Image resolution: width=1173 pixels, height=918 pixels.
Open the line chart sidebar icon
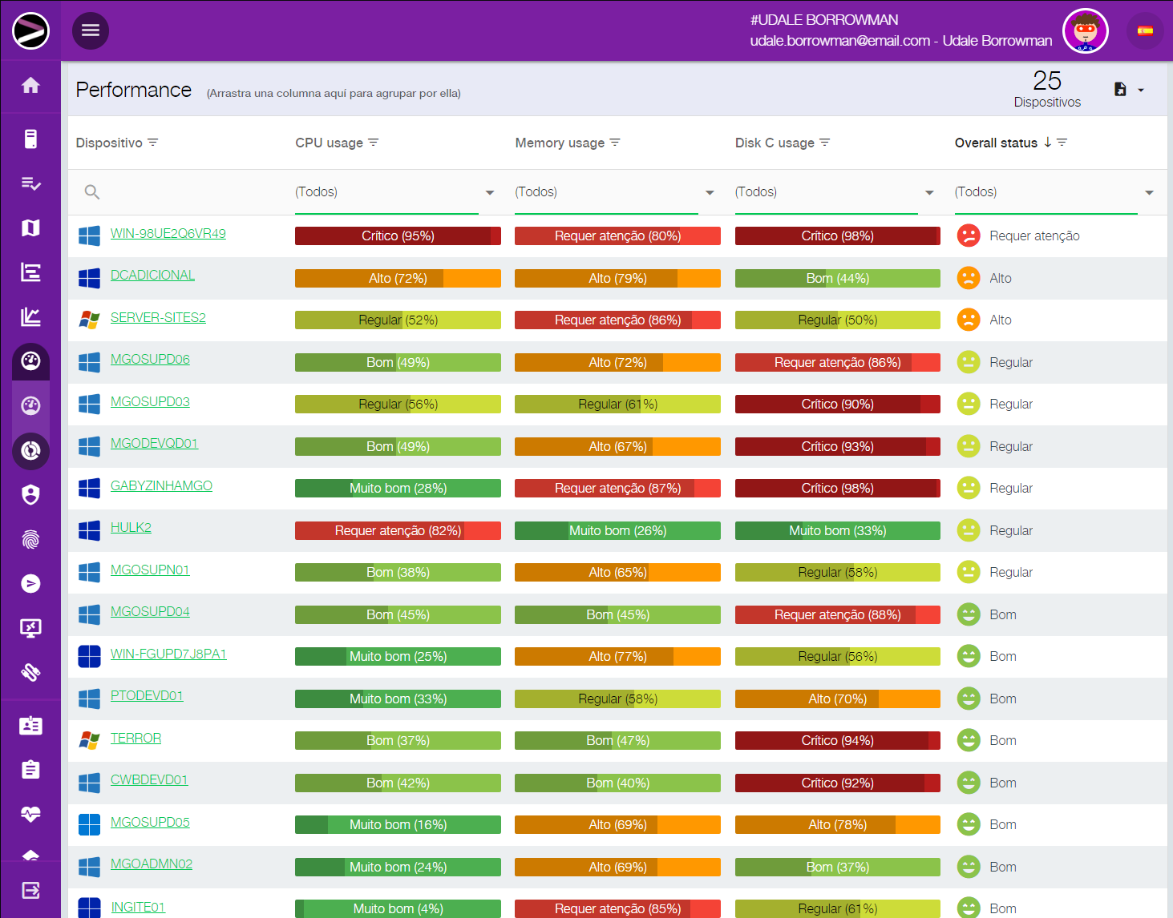pyautogui.click(x=30, y=317)
